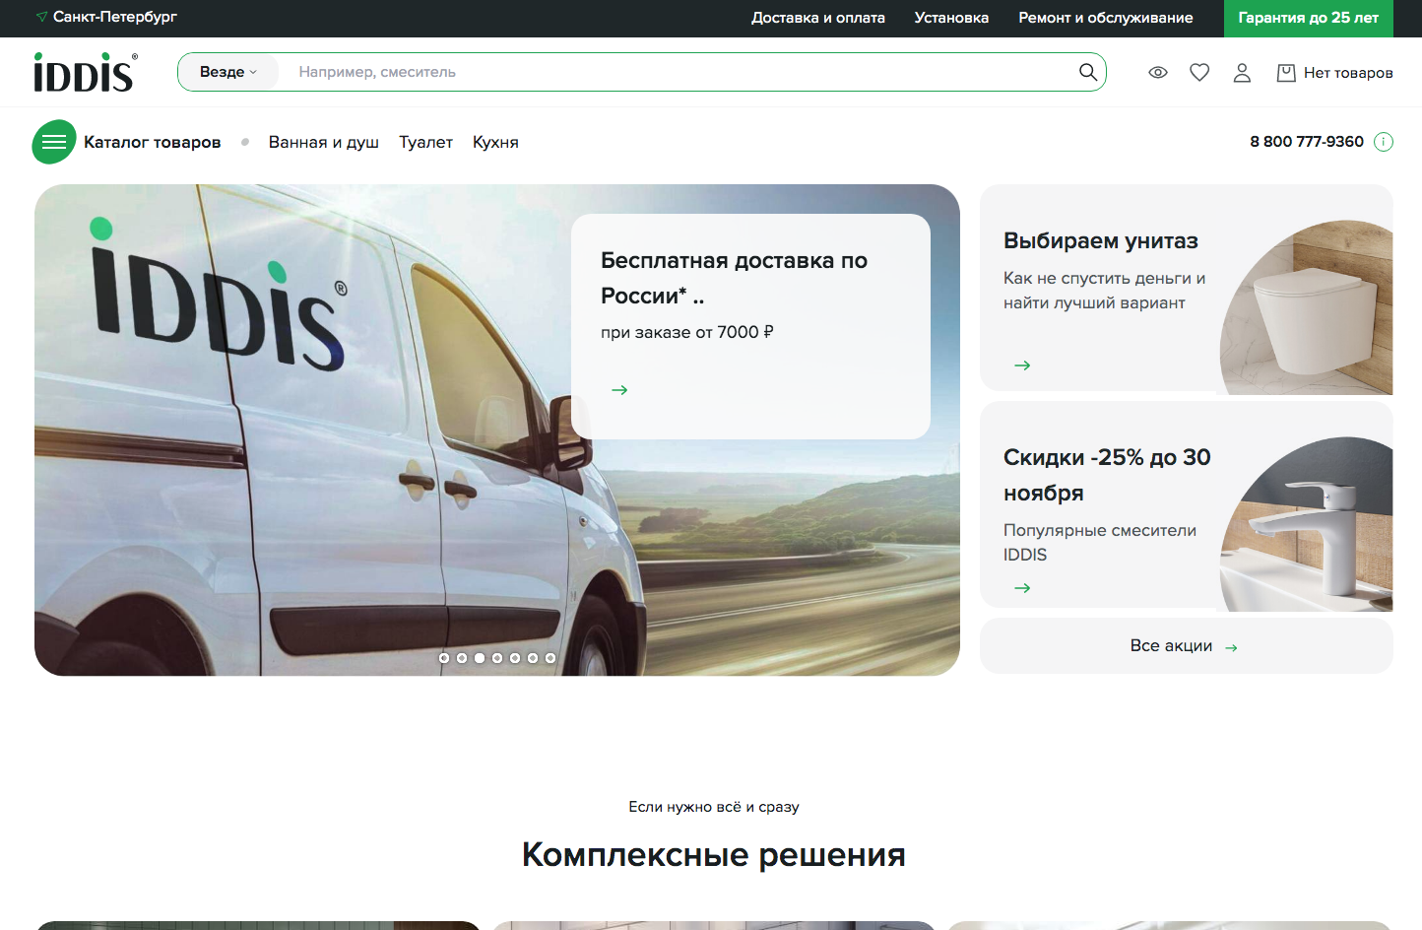Select sixth slider dot

(x=533, y=658)
